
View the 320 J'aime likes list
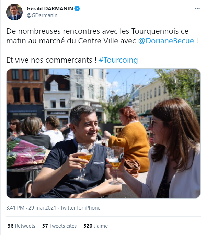[x=95, y=226]
